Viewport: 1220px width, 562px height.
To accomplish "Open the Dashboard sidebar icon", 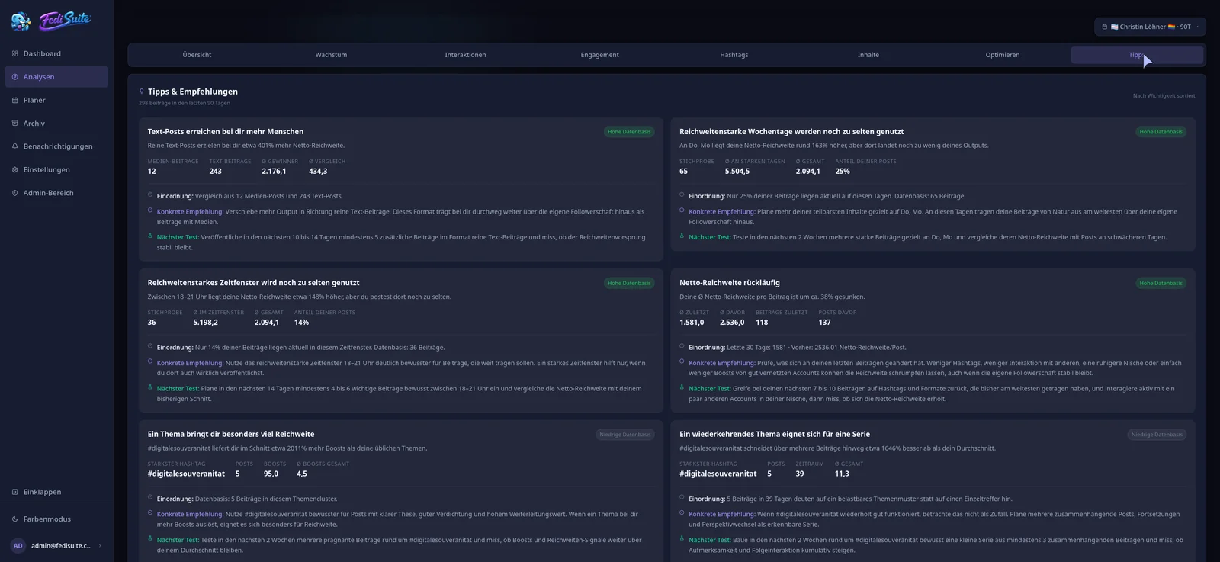I will (x=15, y=54).
